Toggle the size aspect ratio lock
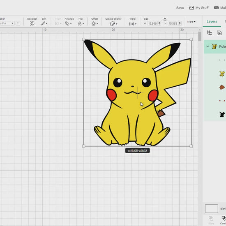Image resolution: width=226 pixels, height=226 pixels. (x=165, y=19)
